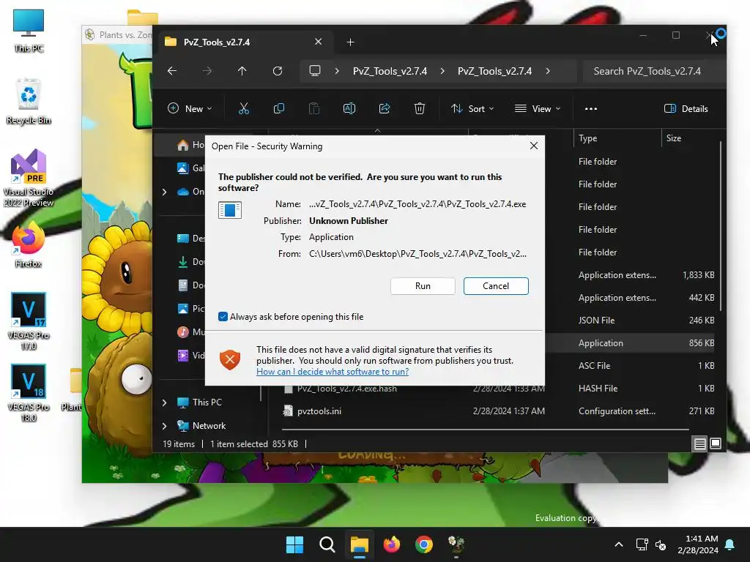Viewport: 750px width, 562px height.
Task: Select Recycle Bin desktop icon
Action: click(x=29, y=101)
